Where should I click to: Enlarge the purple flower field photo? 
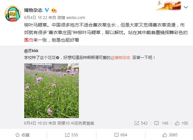click(x=51, y=90)
